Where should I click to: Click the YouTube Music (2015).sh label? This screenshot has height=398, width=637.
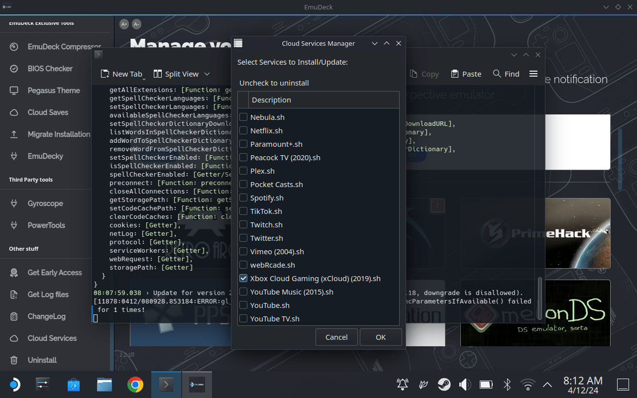pos(292,292)
